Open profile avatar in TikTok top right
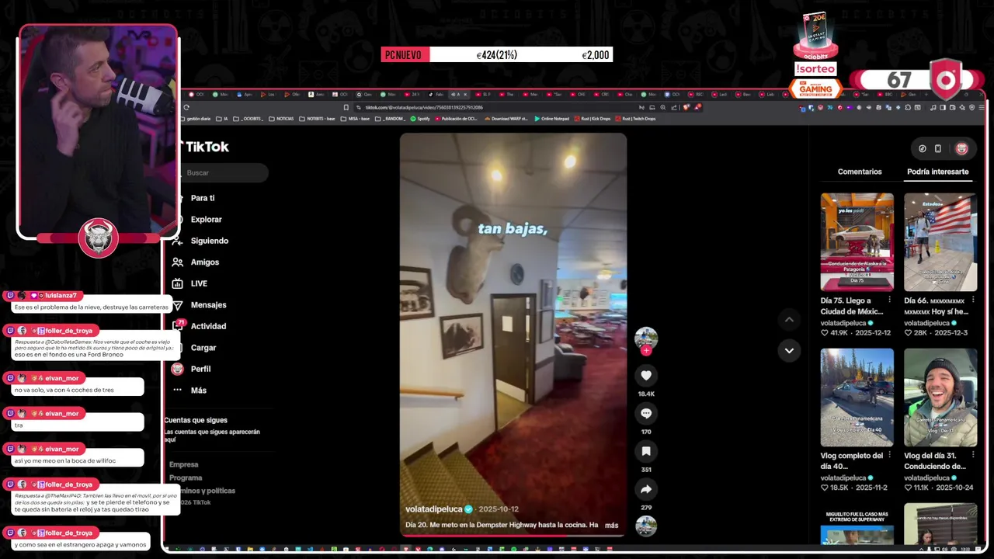 click(961, 148)
